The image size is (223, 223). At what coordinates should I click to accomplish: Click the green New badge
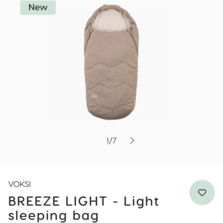click(38, 8)
